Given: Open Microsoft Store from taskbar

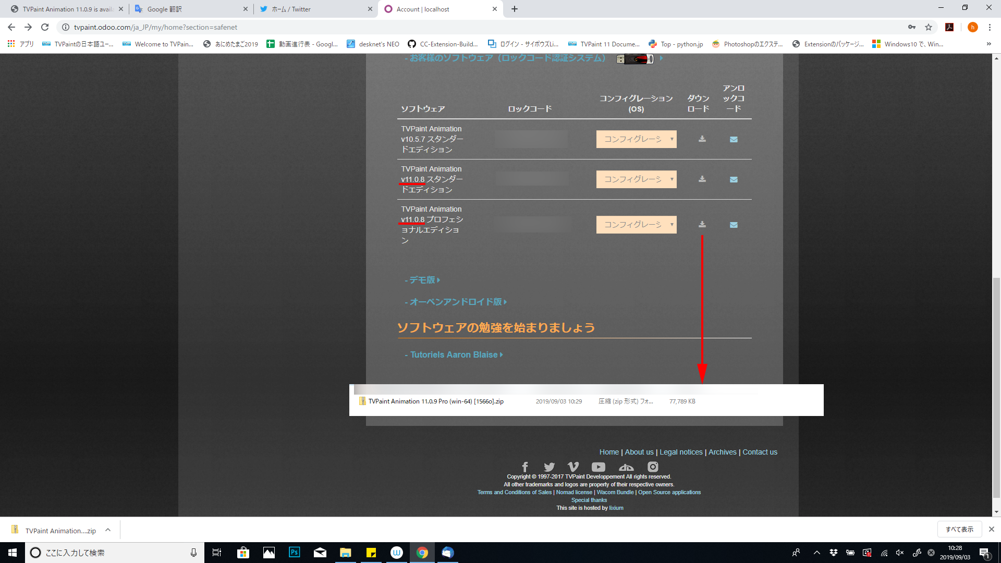Looking at the screenshot, I should (x=243, y=553).
